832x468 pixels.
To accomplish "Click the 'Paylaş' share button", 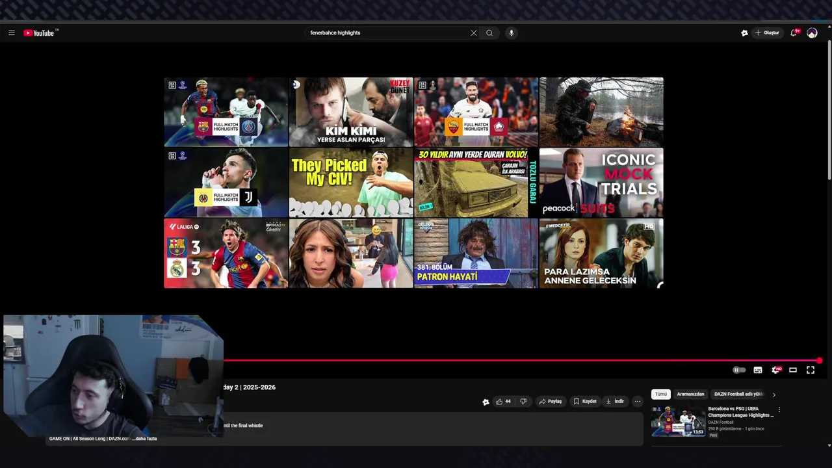I will [550, 402].
